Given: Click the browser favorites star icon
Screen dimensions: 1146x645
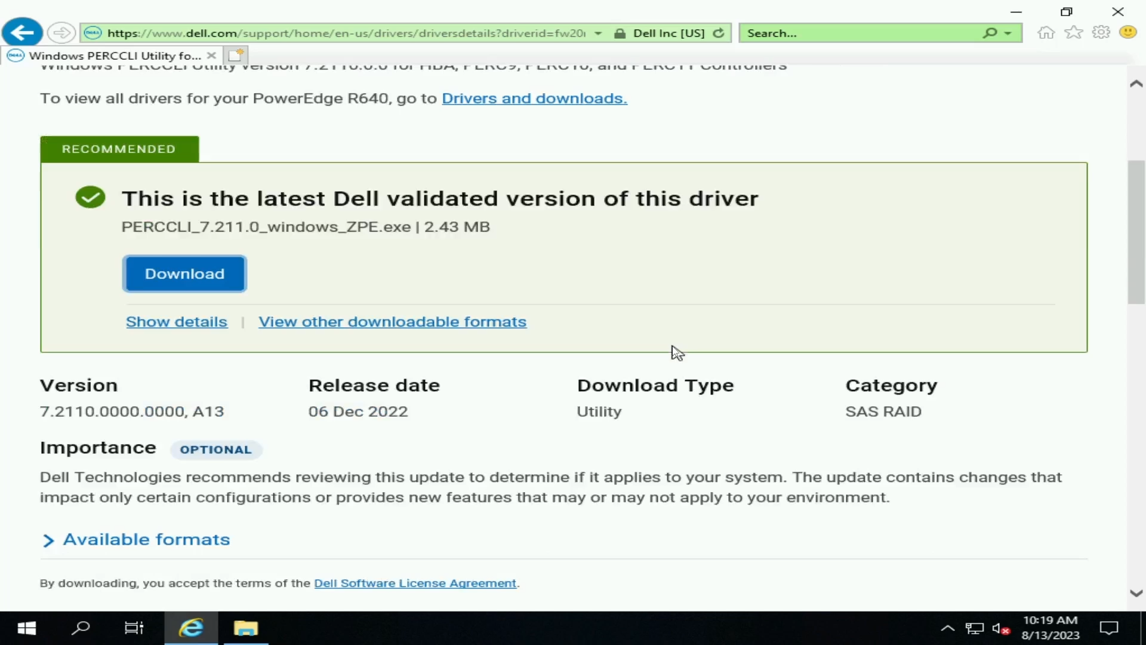Looking at the screenshot, I should (x=1073, y=33).
